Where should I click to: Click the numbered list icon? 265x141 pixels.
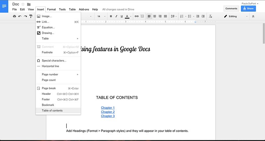click(182, 16)
